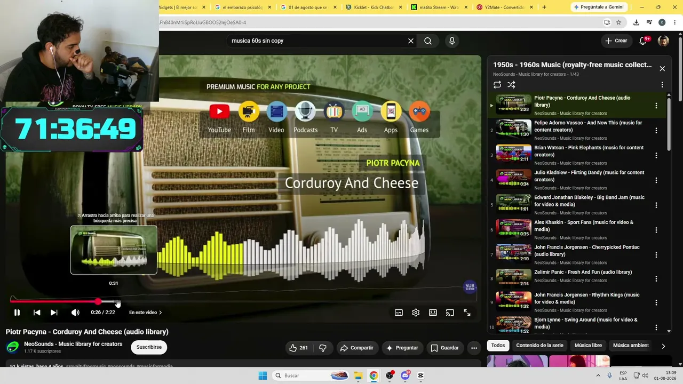Open Chrome media controls icon
The height and width of the screenshot is (384, 683).
(649, 22)
